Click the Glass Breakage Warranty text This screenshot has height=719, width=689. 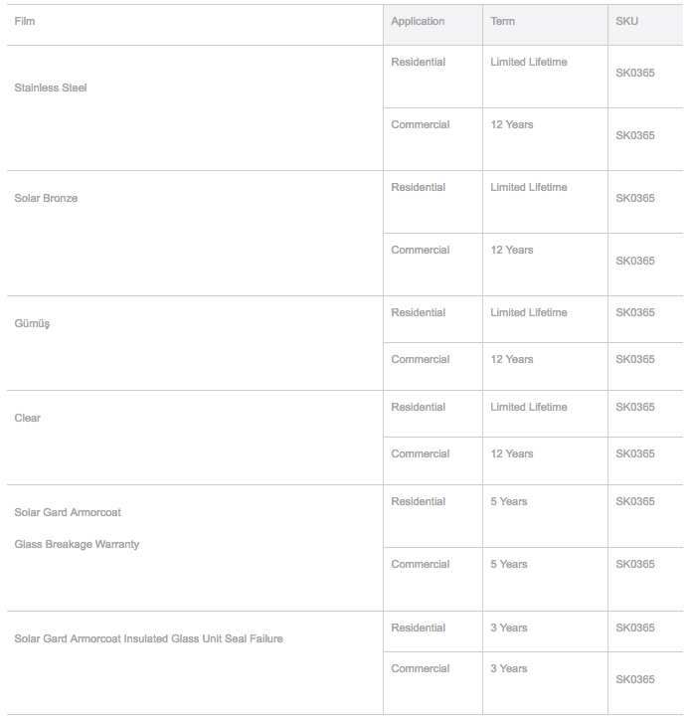coord(77,544)
